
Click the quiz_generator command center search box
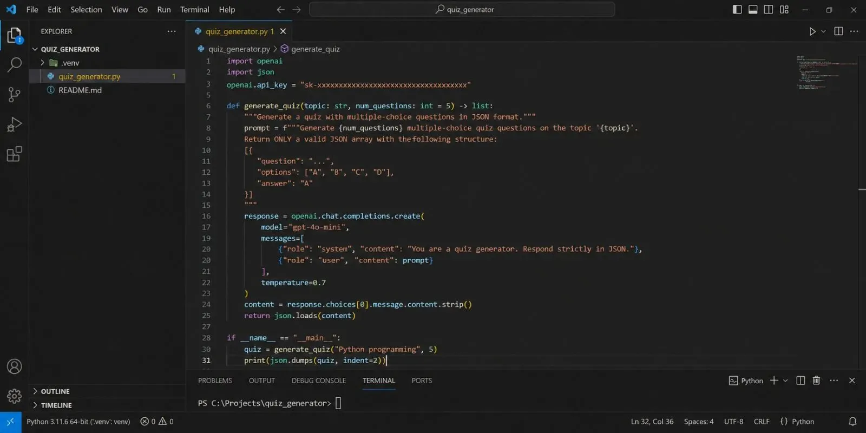[x=462, y=10]
